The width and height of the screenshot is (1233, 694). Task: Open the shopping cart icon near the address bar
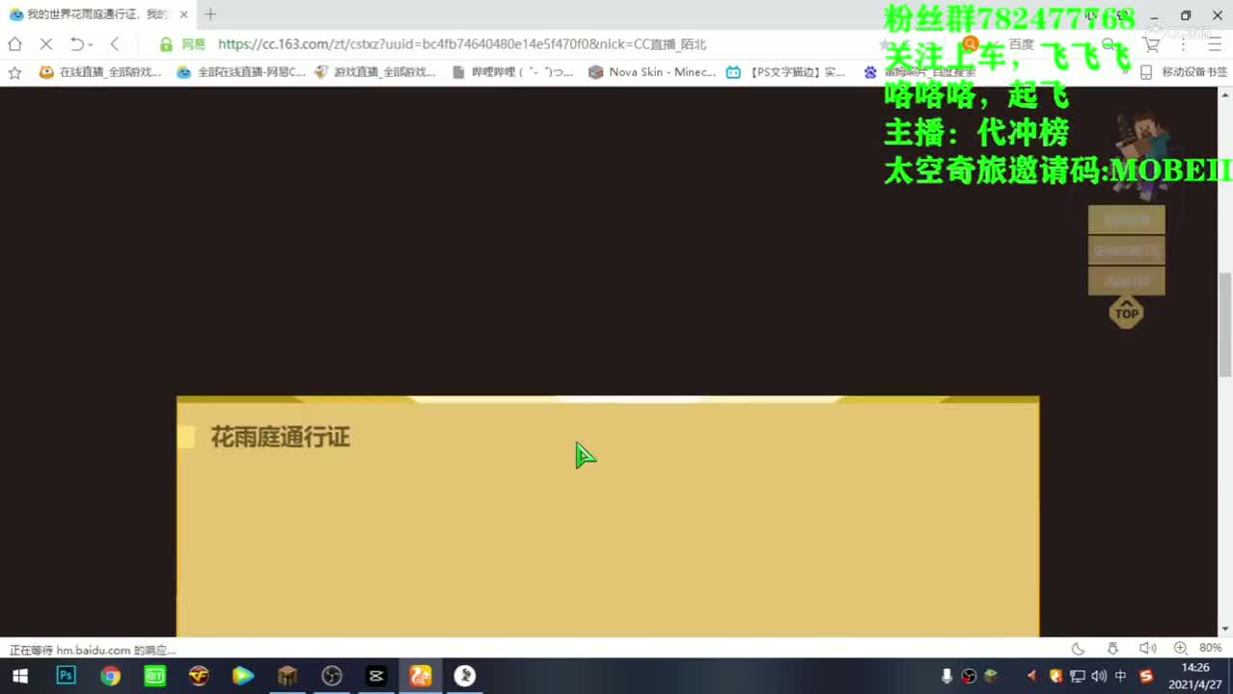[1151, 43]
